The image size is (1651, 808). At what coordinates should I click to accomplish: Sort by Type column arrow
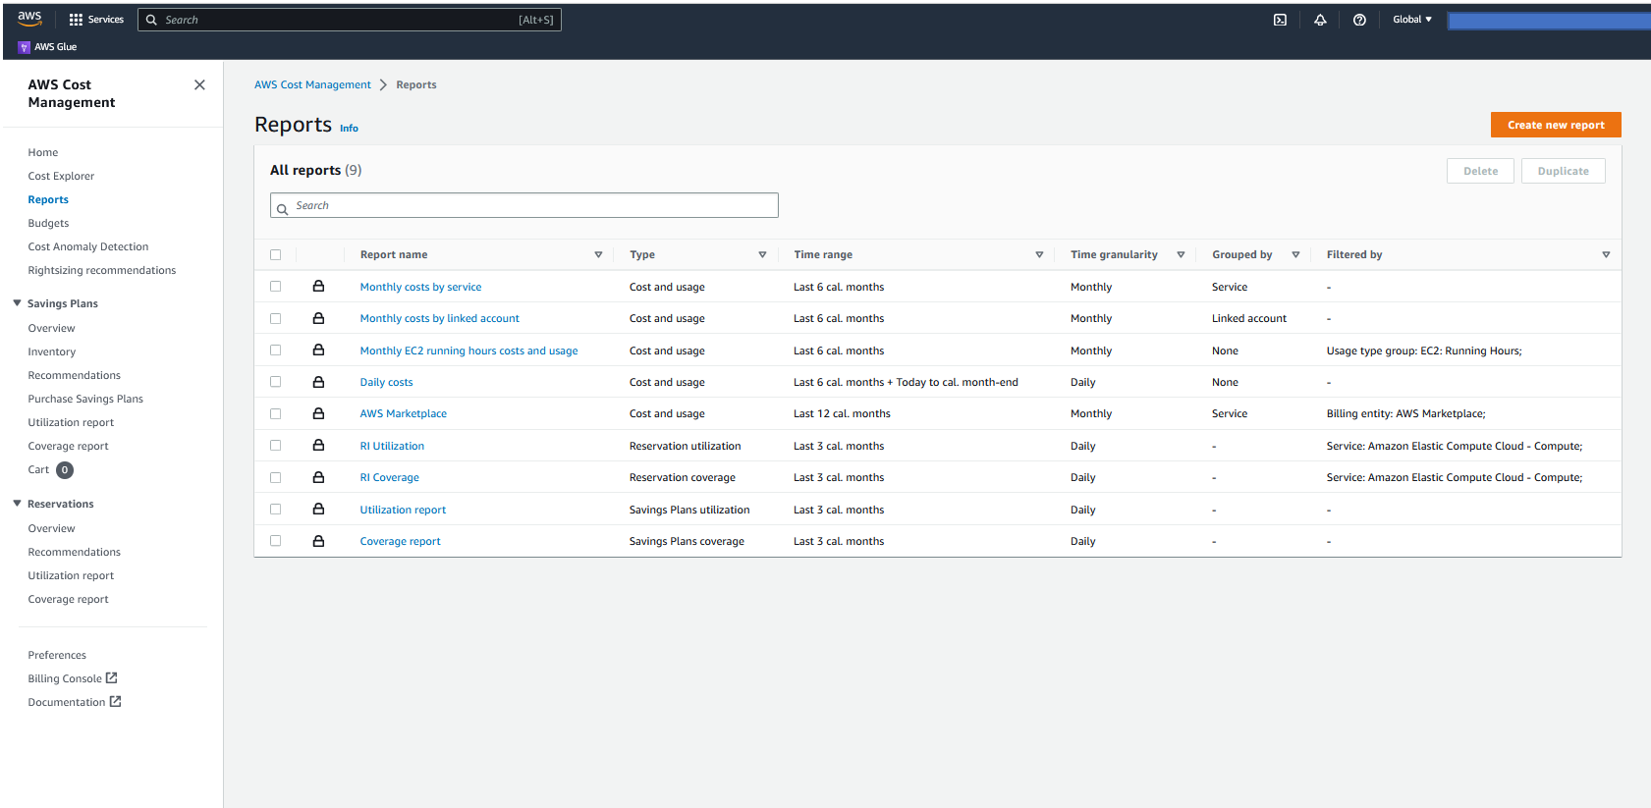[762, 254]
